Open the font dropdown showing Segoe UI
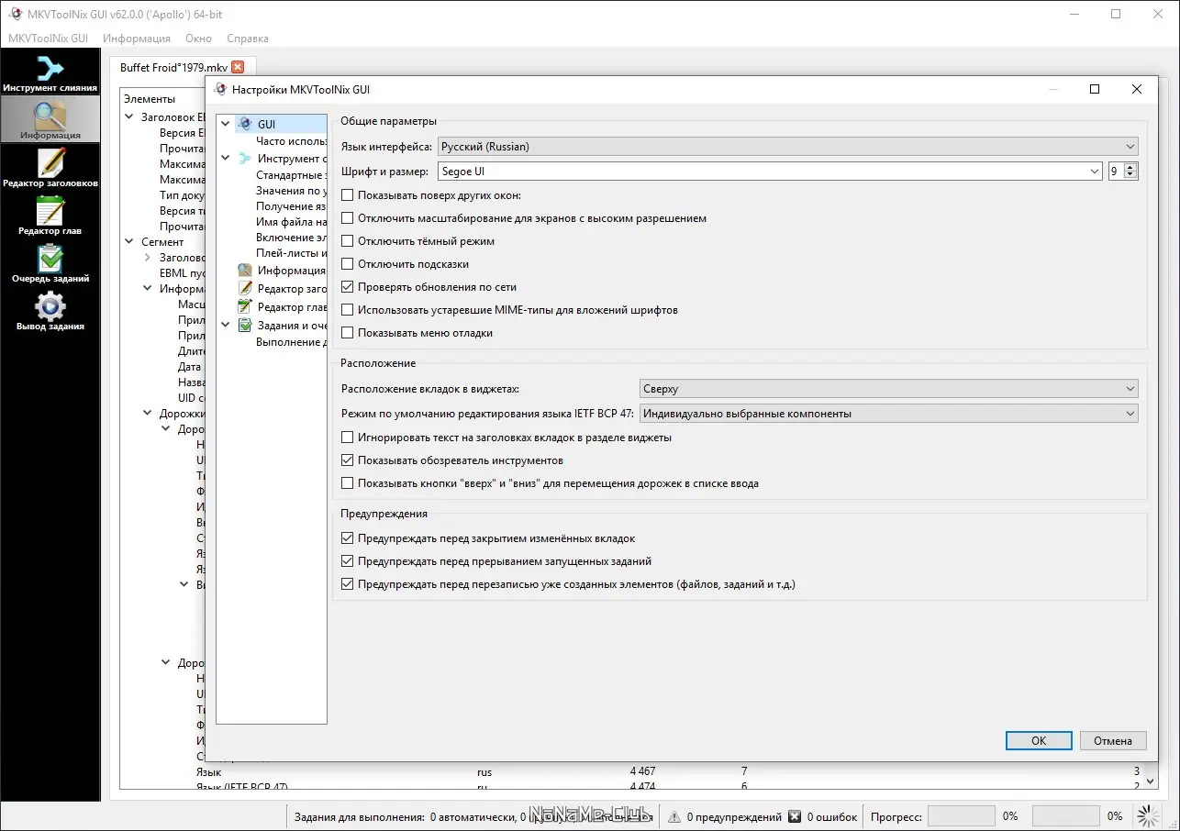 [x=770, y=172]
